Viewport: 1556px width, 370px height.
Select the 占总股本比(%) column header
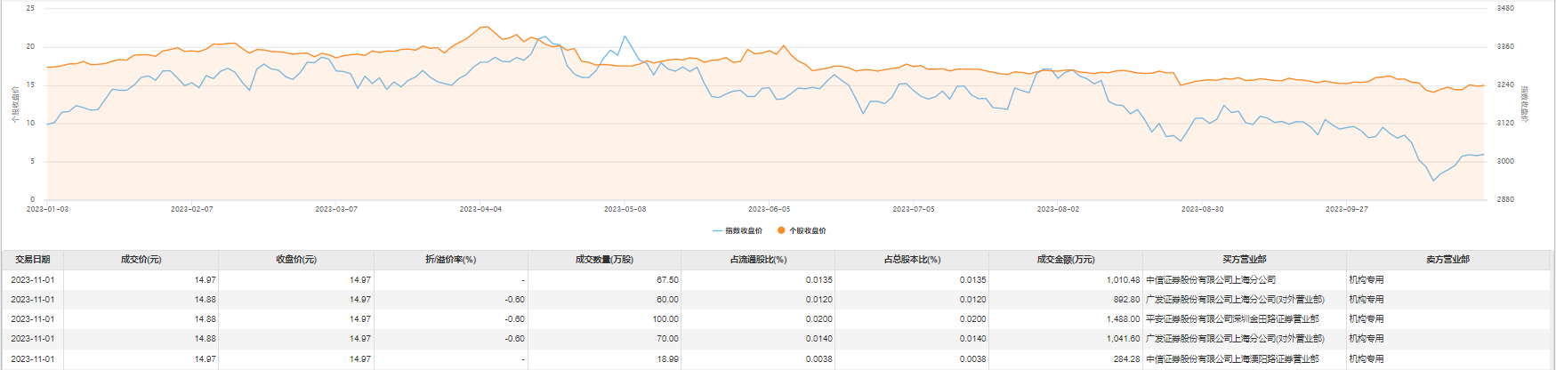912,260
